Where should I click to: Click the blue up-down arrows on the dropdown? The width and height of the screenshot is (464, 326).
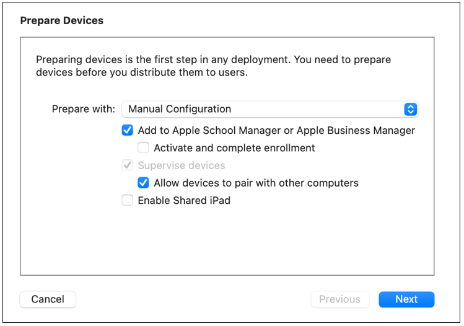[410, 109]
